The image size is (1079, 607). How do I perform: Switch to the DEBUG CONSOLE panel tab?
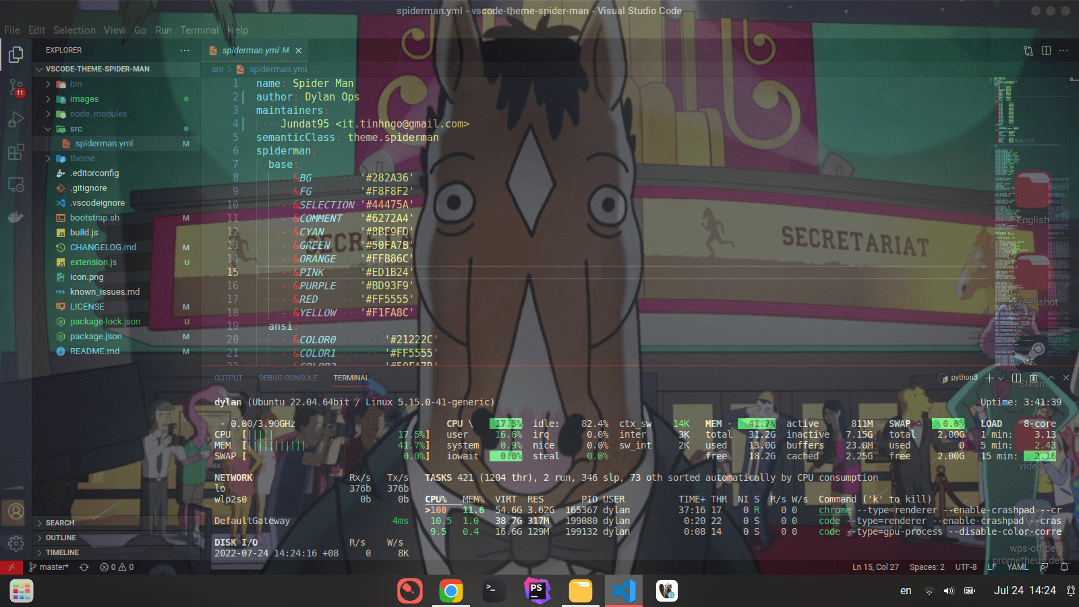pyautogui.click(x=288, y=378)
